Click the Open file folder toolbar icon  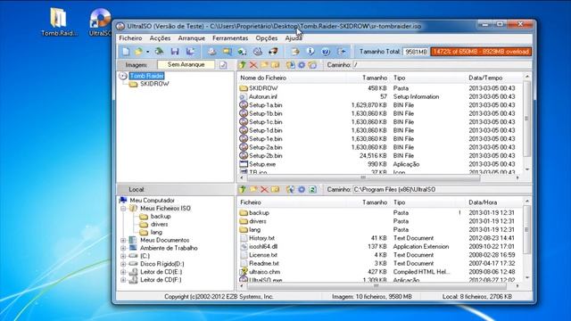(x=138, y=52)
